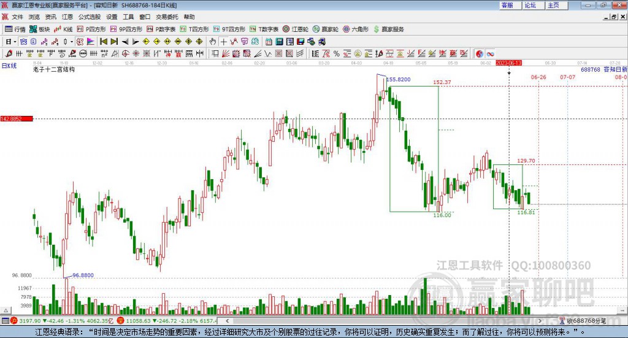Open the 赢家轮 wheel tool
Screen dimensions: 628x338
pyautogui.click(x=326, y=29)
